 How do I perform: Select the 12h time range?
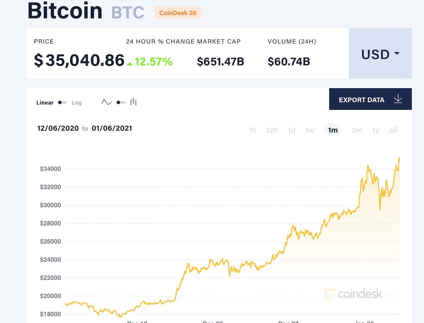[272, 130]
